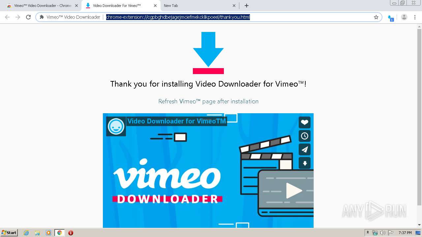Go forward with the arrow button
The image size is (422, 237).
pos(18,17)
